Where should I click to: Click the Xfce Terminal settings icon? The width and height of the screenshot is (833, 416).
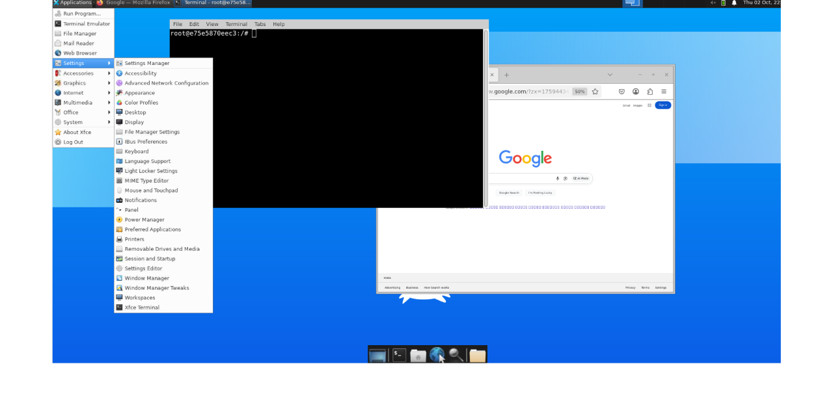119,307
